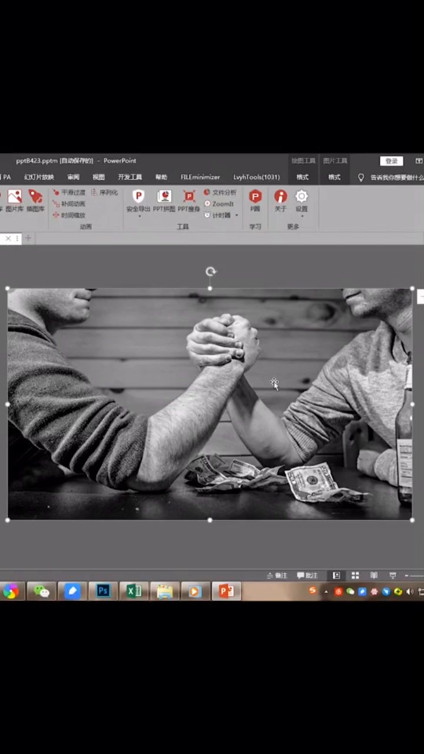The image size is (424, 754).
Task: Open the 图片库 picture library
Action: pyautogui.click(x=15, y=197)
